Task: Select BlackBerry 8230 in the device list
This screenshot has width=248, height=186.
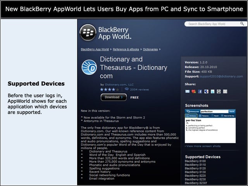Action: pyautogui.click(x=195, y=179)
